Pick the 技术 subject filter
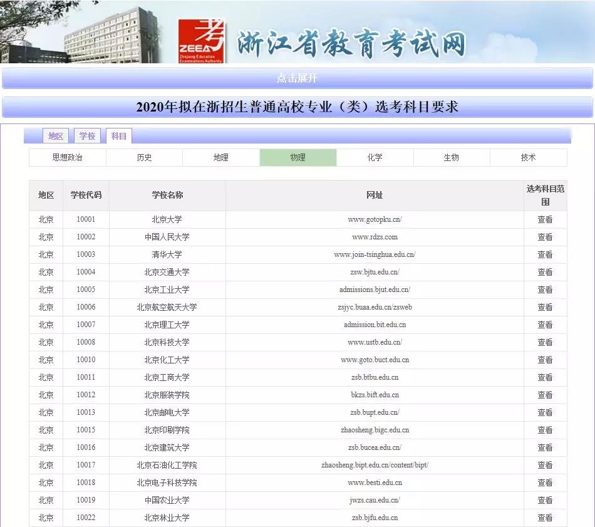 point(528,157)
